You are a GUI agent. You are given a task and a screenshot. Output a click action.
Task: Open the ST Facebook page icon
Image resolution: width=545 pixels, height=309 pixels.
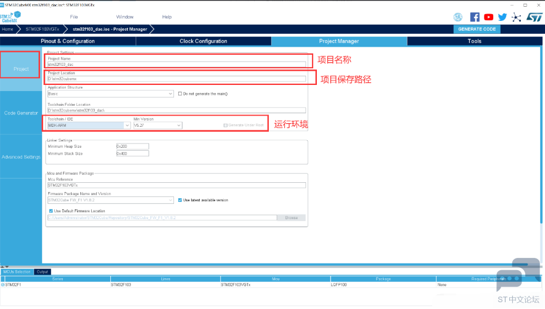[475, 17]
